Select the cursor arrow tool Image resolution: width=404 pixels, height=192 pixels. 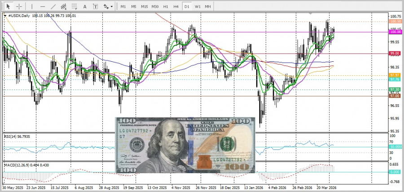(x=8, y=6)
